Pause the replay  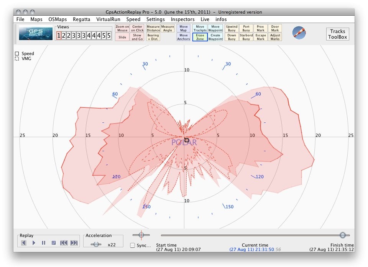click(44, 243)
